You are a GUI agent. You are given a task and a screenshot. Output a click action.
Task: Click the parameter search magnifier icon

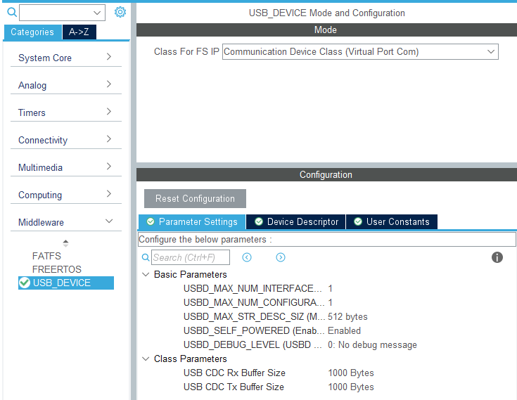coord(146,257)
